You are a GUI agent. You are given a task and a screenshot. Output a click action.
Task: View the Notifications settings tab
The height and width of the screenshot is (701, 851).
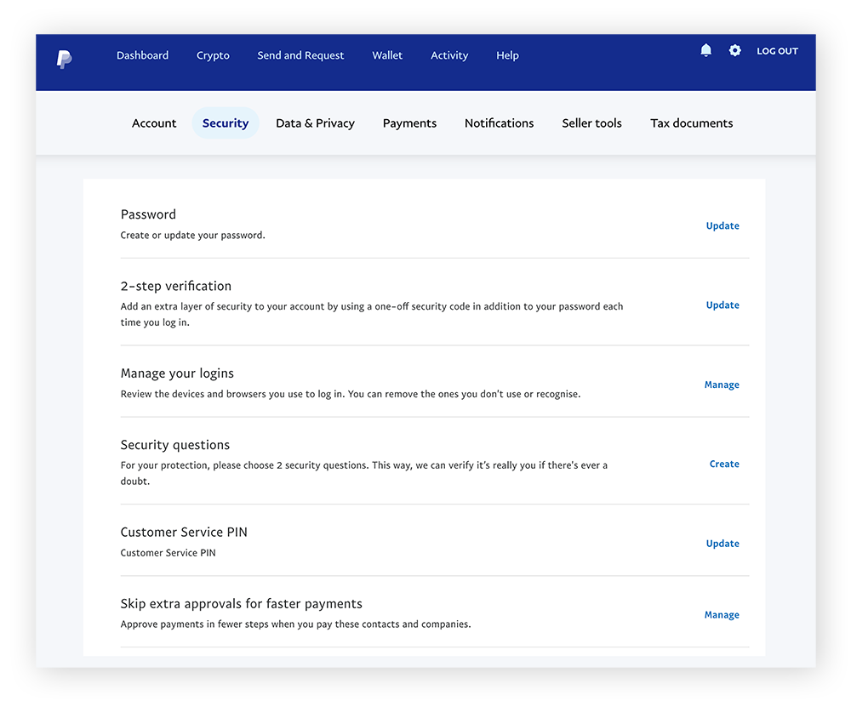point(499,123)
